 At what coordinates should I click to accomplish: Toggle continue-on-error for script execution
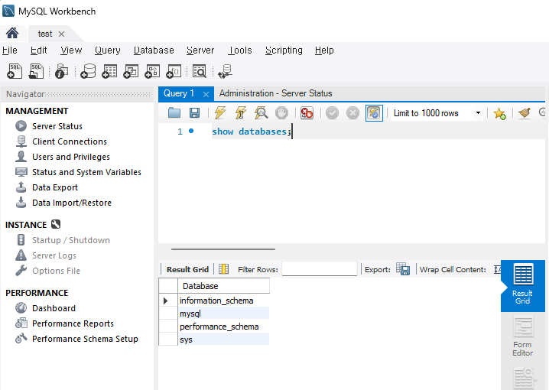[307, 112]
